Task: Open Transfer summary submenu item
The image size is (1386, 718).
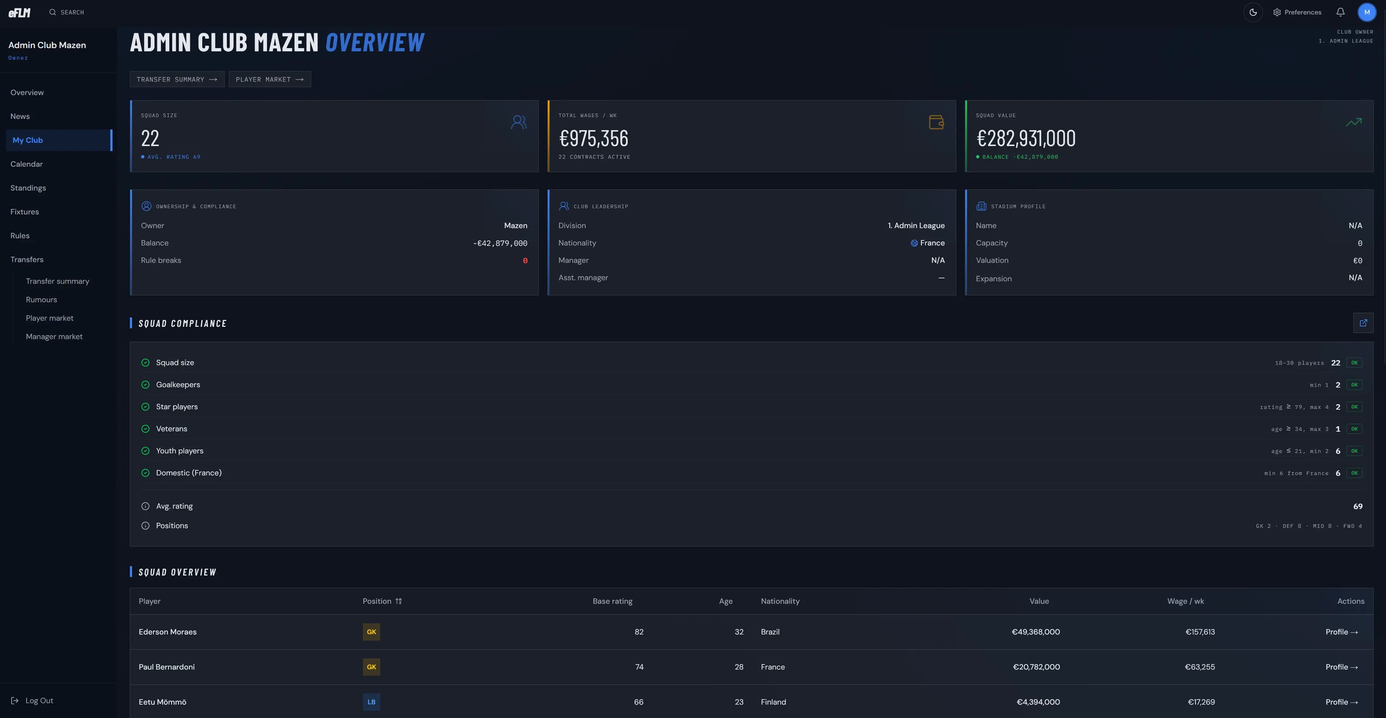Action: click(x=58, y=281)
